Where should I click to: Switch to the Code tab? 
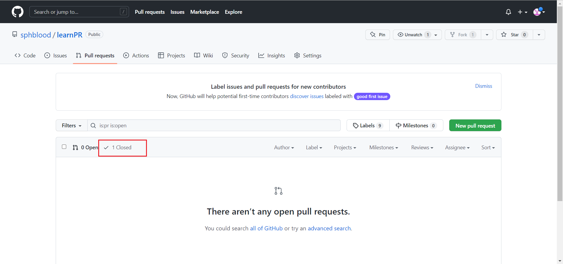[x=25, y=55]
